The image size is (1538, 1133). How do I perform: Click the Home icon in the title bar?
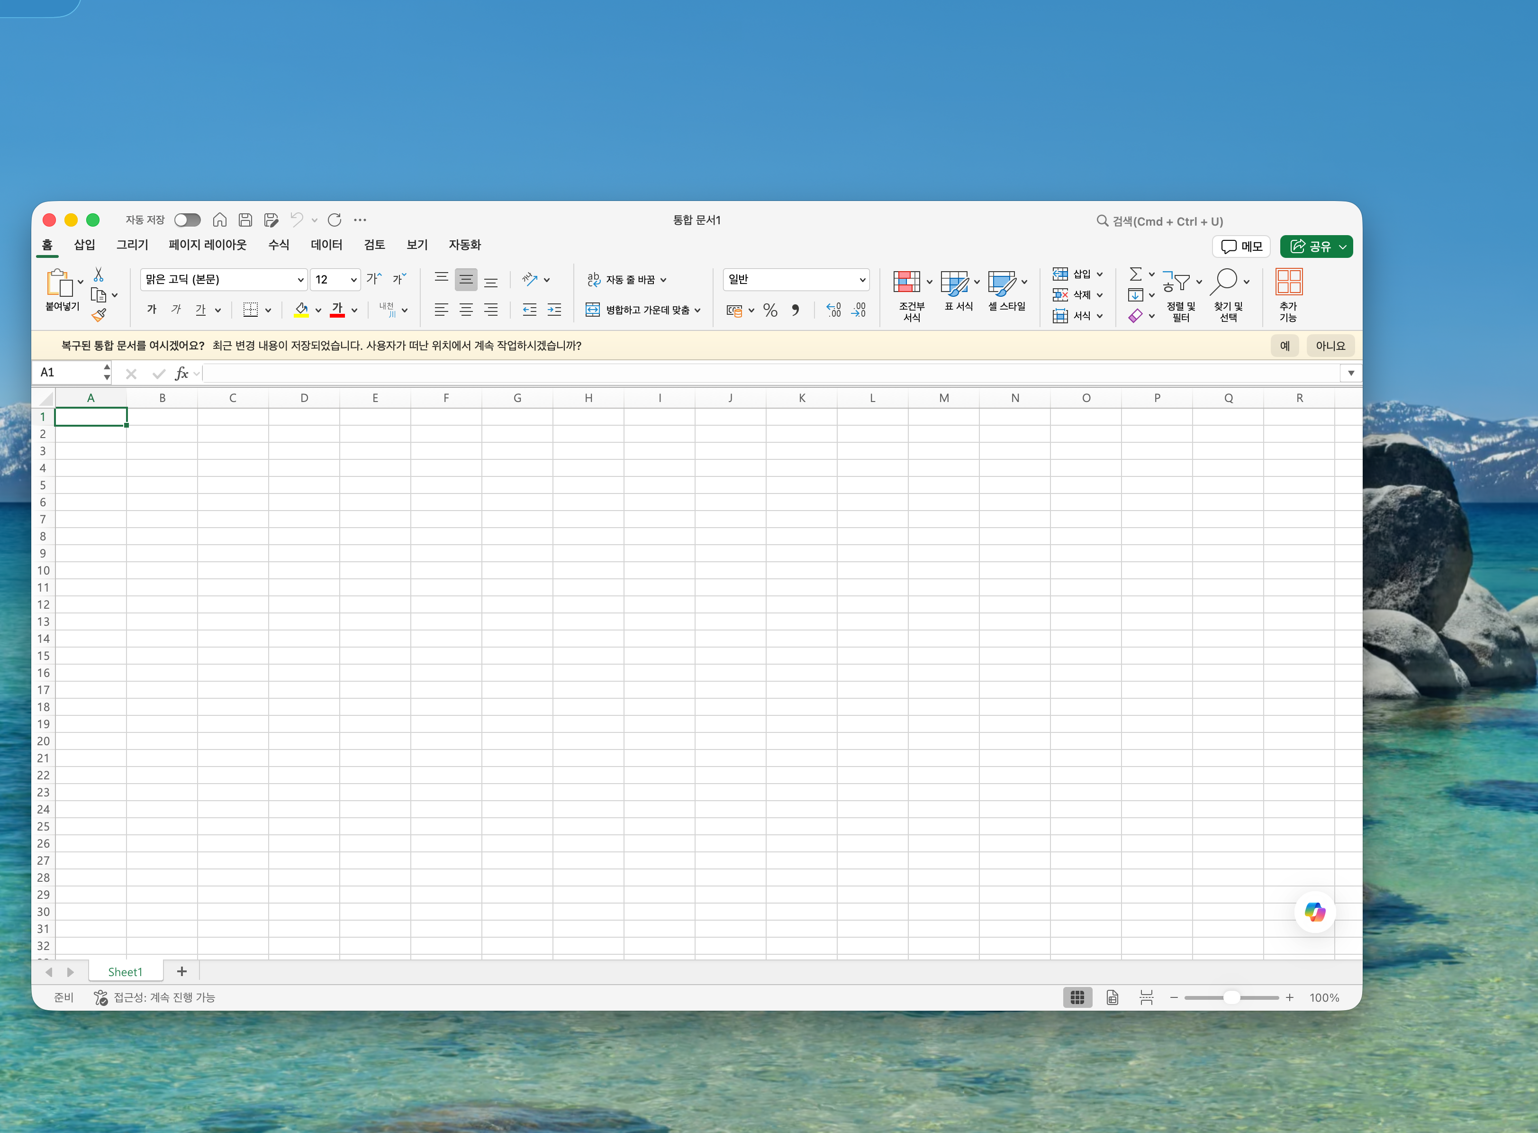[219, 219]
